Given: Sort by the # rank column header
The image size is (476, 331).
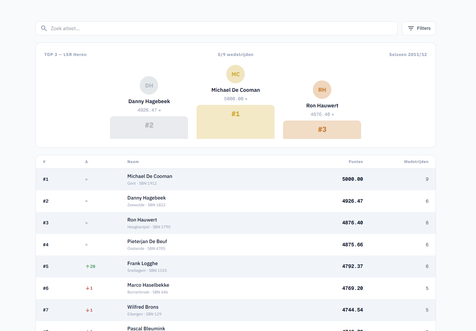Looking at the screenshot, I should pos(44,162).
